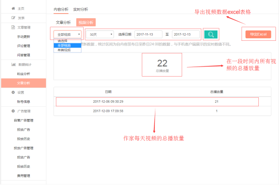
Task: Open 自营广告管理 in the sidebar
Action: 24,120
